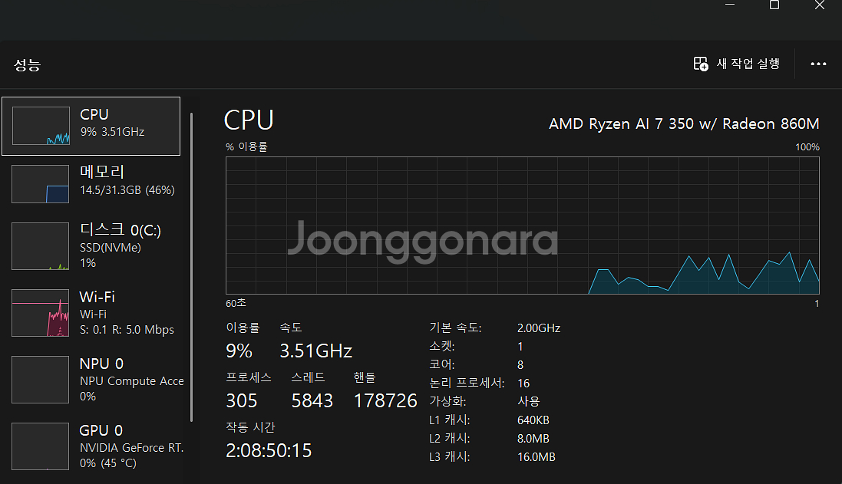Select the CPU mini graph thumbnail
This screenshot has width=842, height=484.
41,126
